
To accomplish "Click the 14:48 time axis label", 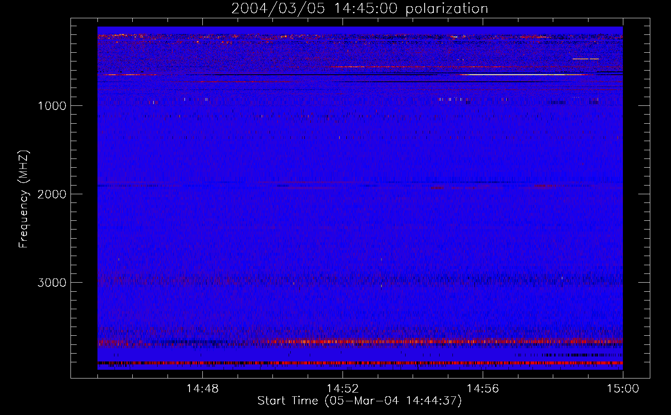I will tap(202, 389).
